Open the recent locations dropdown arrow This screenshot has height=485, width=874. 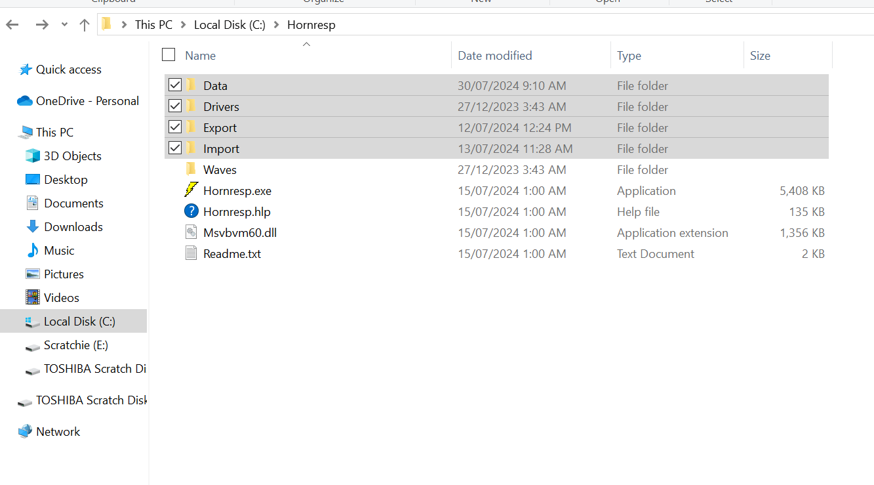tap(64, 25)
